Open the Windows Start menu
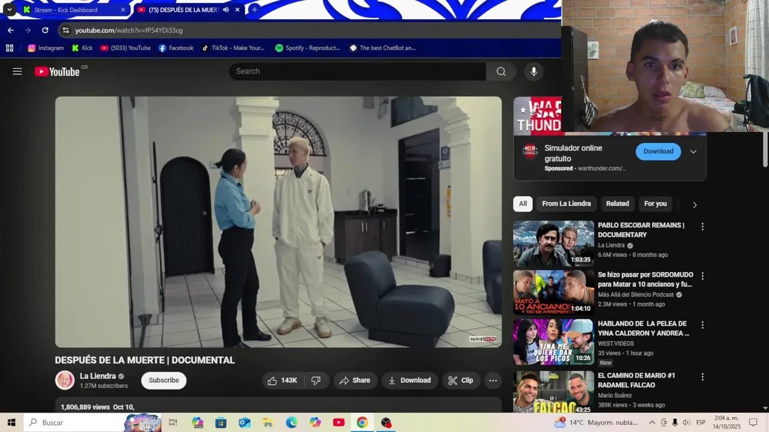 tap(11, 422)
